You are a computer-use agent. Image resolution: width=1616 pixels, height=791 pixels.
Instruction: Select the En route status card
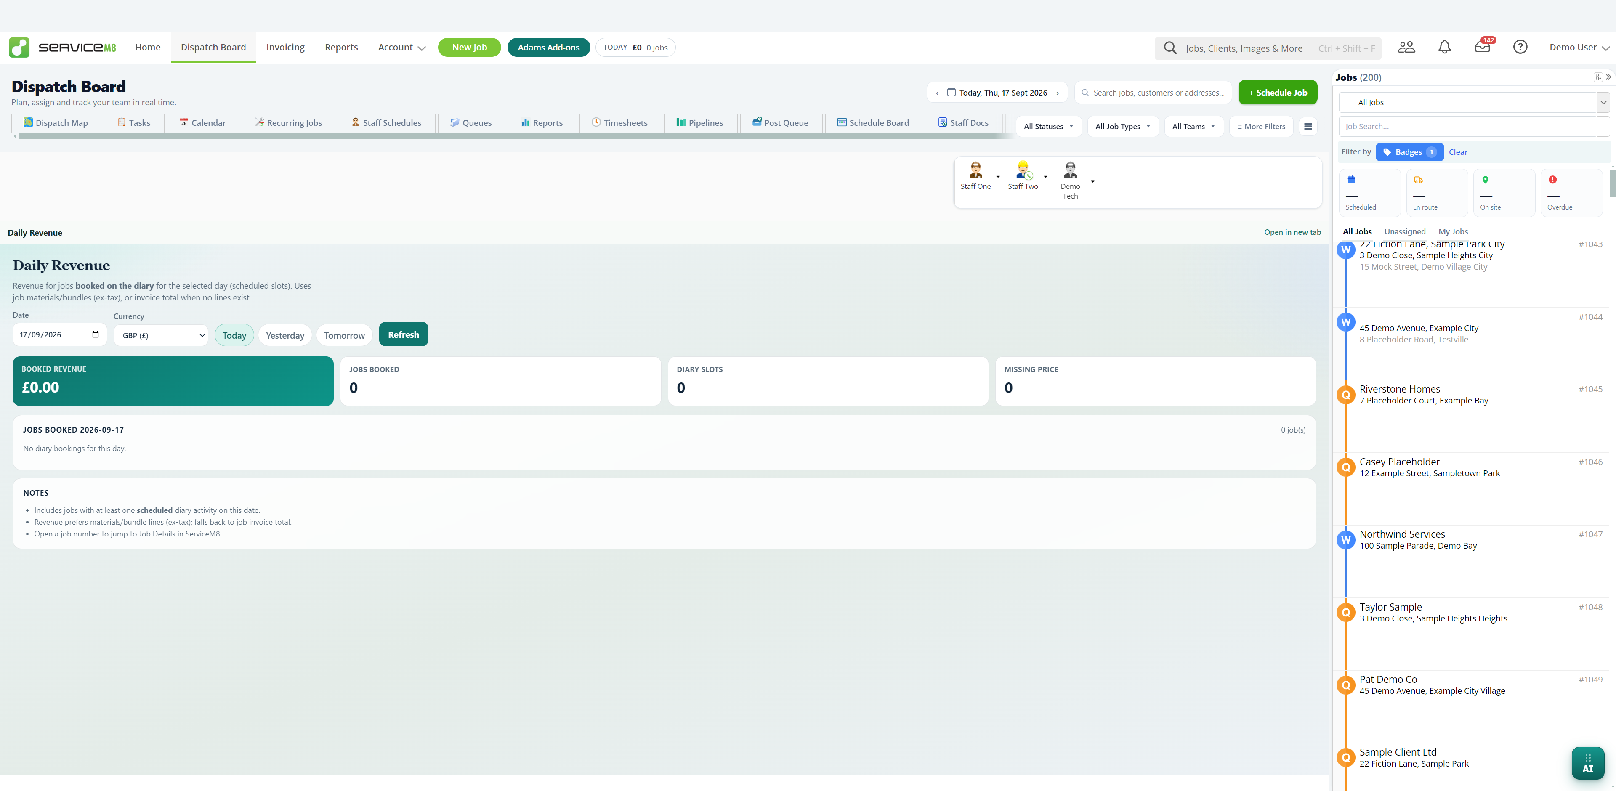tap(1437, 193)
